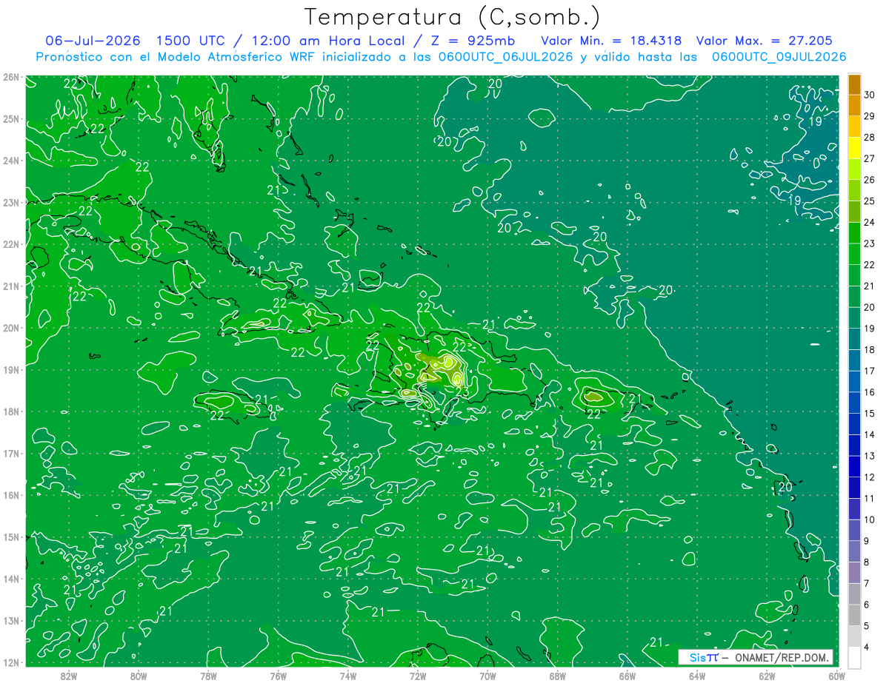Click the legend scale label '18'

pyautogui.click(x=869, y=349)
